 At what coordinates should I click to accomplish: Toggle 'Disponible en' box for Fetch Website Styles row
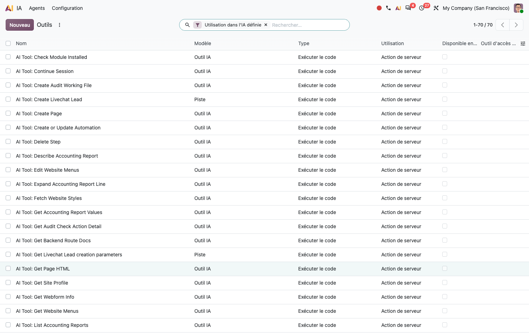pos(445,198)
